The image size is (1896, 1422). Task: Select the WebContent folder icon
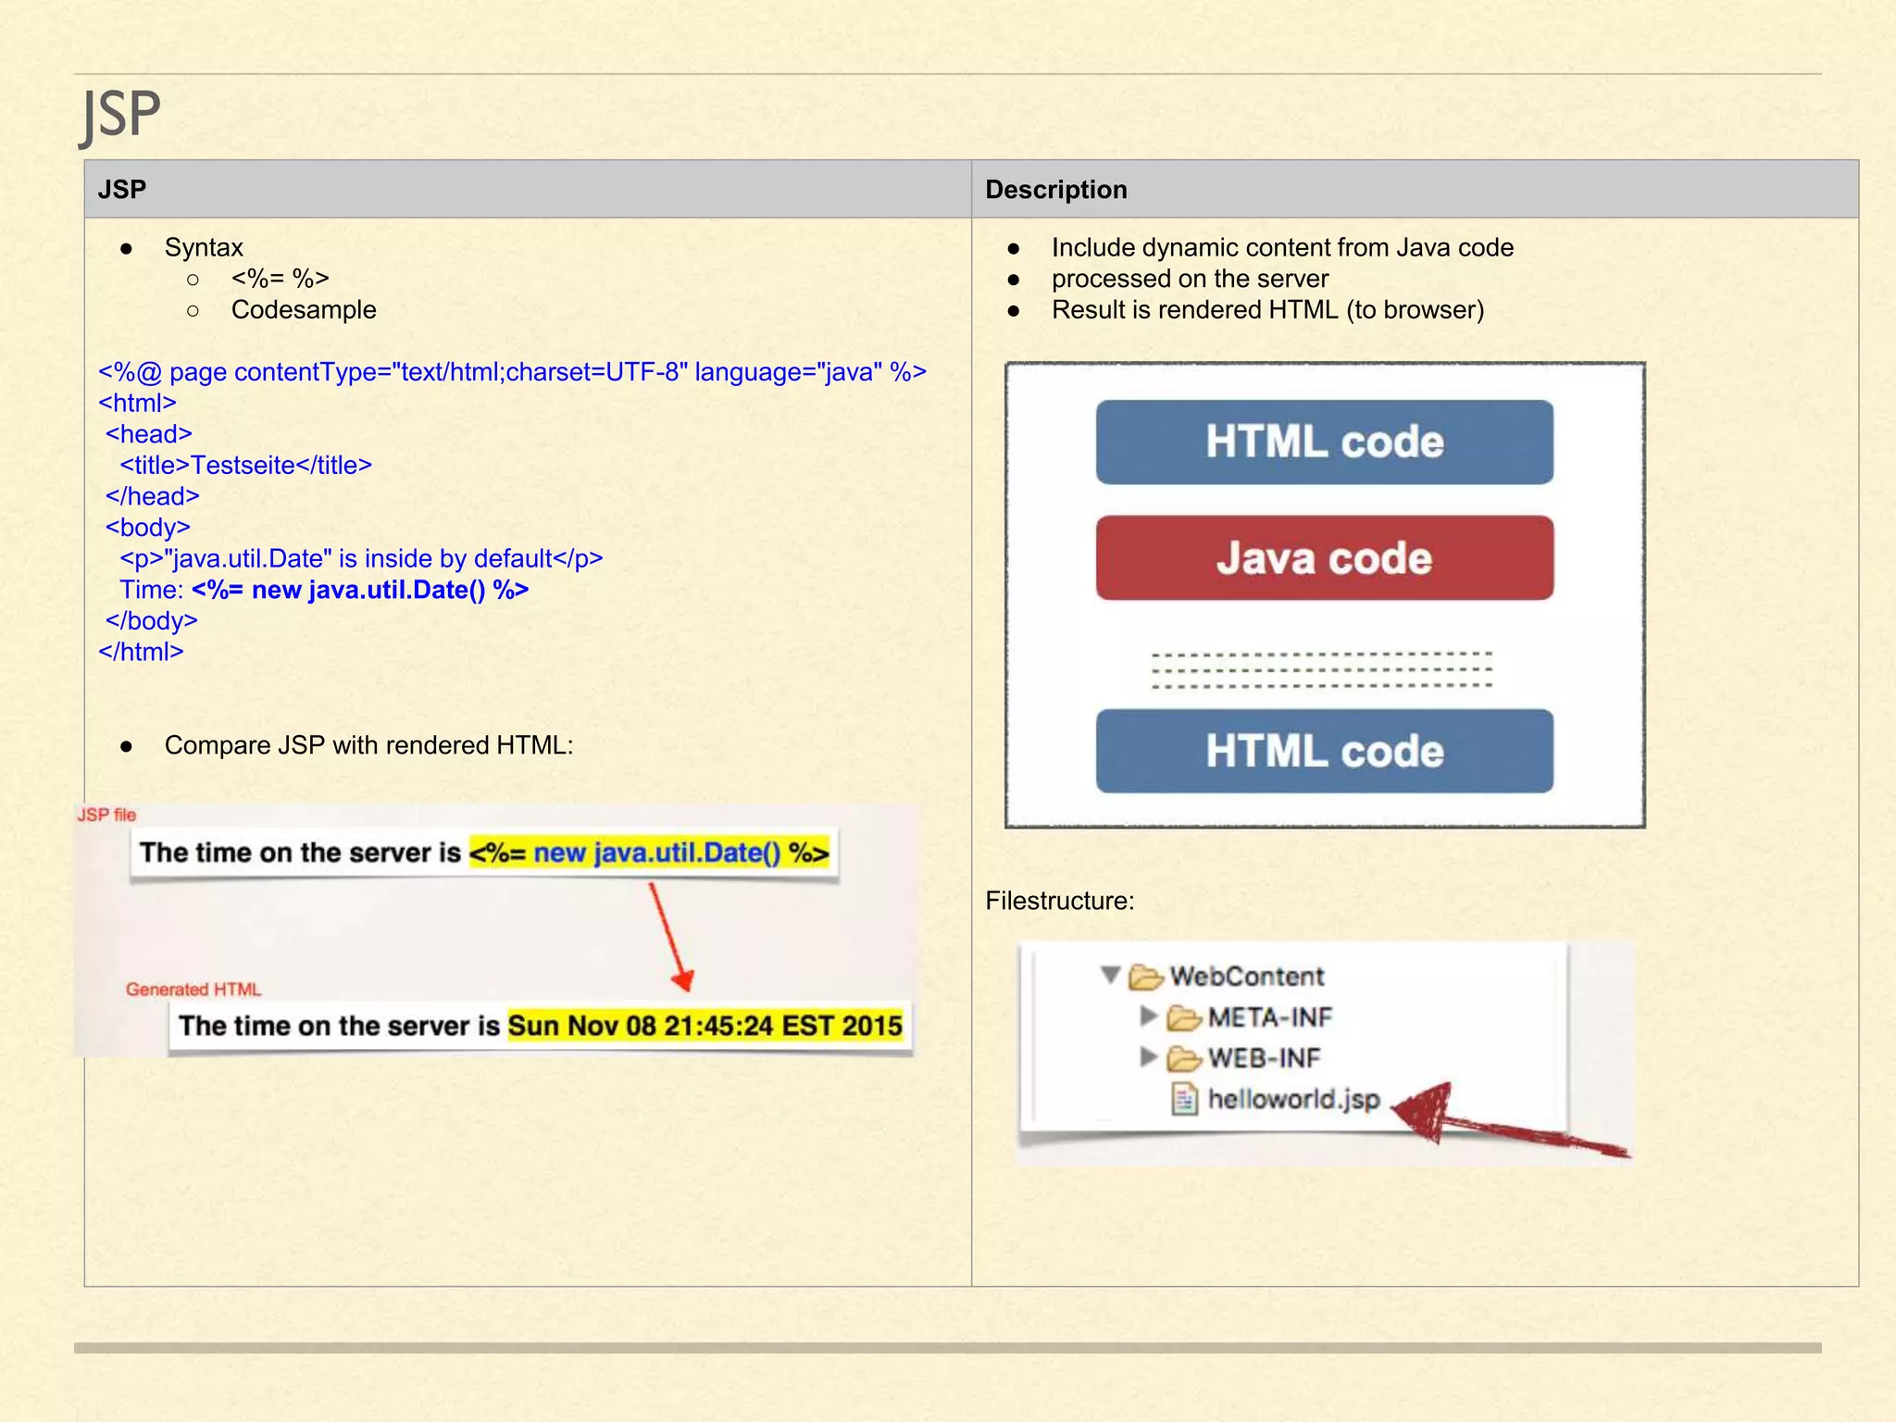(x=1146, y=977)
